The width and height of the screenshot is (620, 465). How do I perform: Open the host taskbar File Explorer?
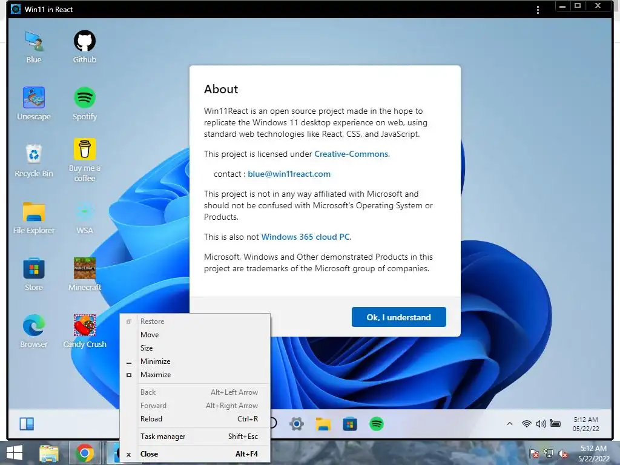pos(48,453)
